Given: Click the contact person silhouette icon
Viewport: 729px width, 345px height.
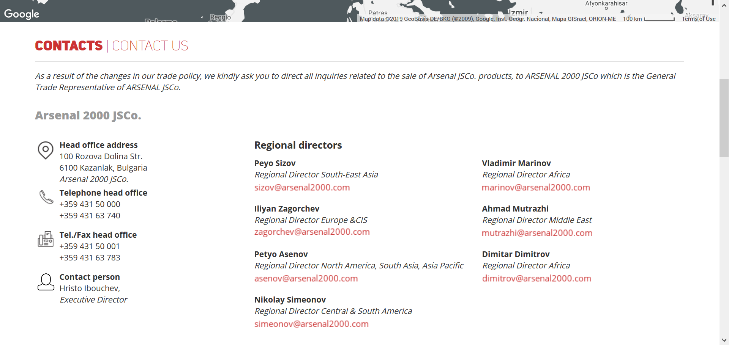Looking at the screenshot, I should [x=46, y=282].
